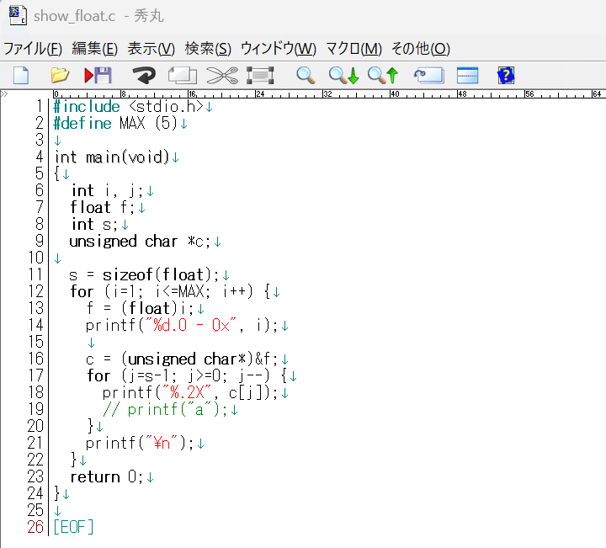Viewport: 606px width, 548px height.
Task: Click the blue window split icon
Action: [467, 75]
